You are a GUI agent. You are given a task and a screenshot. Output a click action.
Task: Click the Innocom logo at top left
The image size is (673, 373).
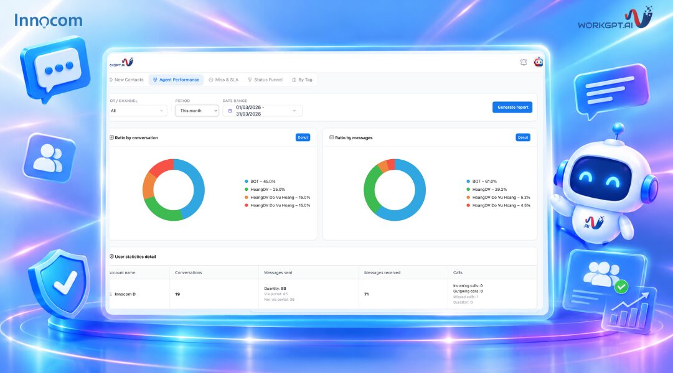tap(48, 21)
